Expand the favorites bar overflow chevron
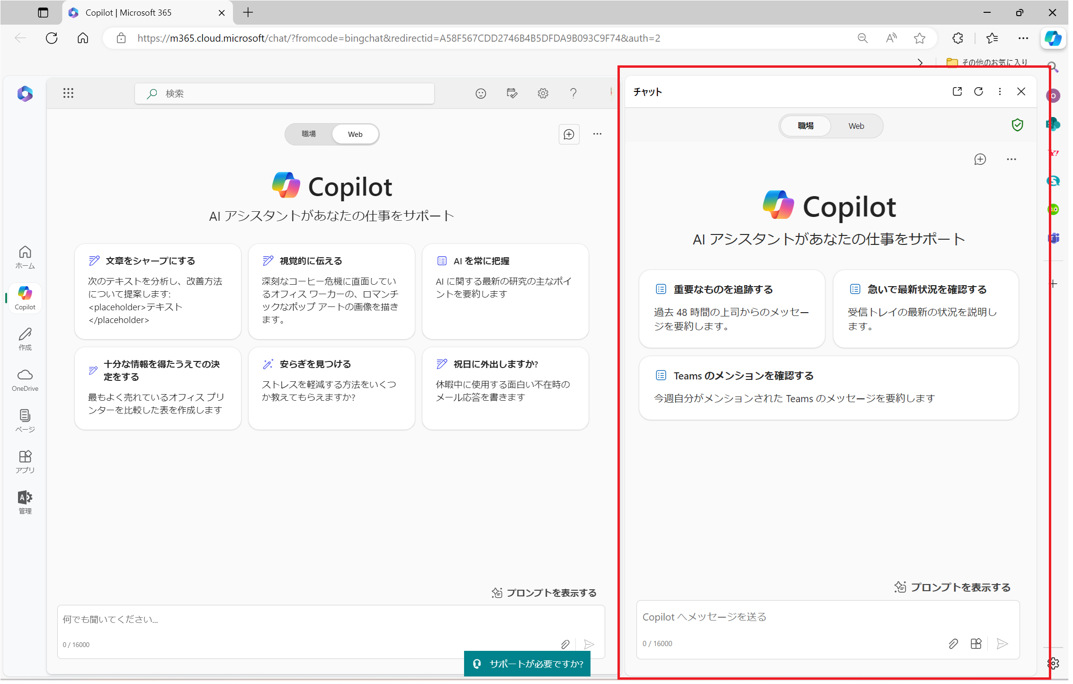The width and height of the screenshot is (1073, 684). coord(920,62)
